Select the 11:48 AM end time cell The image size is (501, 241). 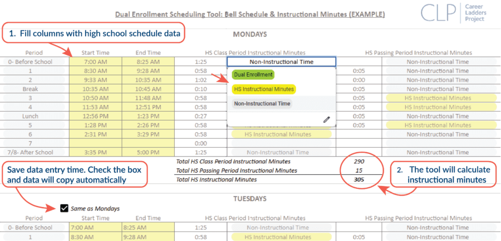[148, 98]
